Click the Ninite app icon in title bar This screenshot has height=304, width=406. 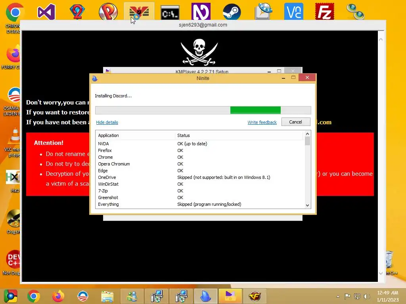click(95, 78)
